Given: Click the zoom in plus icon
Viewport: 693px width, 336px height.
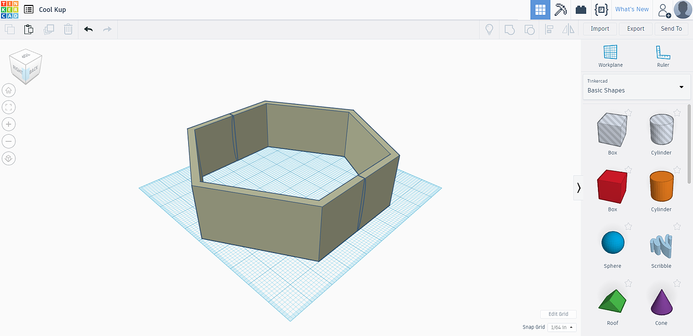Looking at the screenshot, I should [x=9, y=124].
